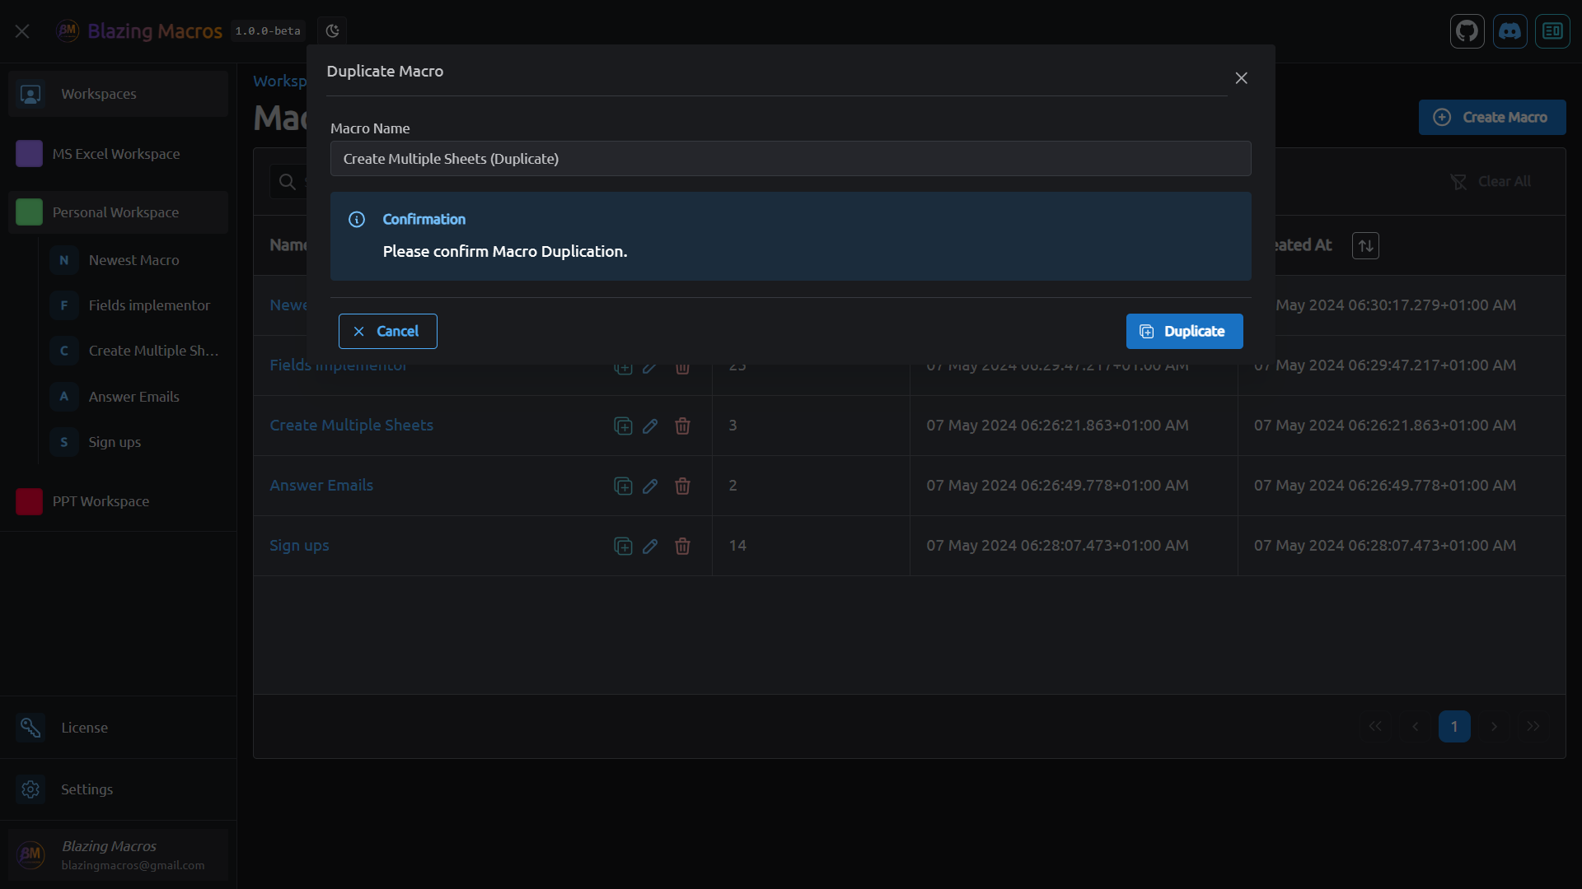
Task: Go to previous page
Action: [1415, 726]
